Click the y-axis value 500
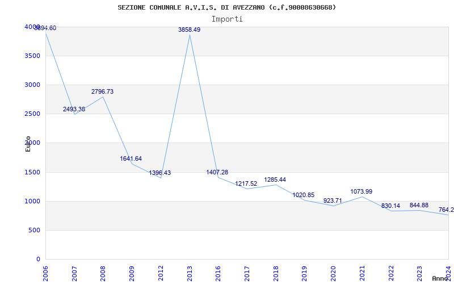This screenshot has width=454, height=284. pos(34,231)
